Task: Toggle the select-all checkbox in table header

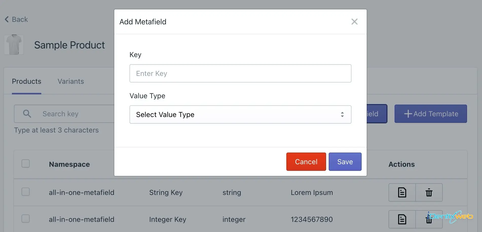Action: click(26, 164)
